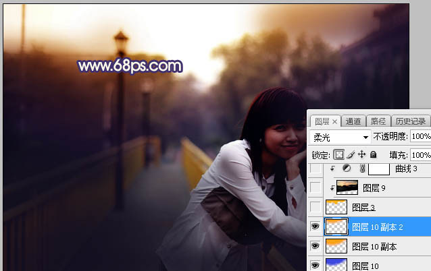Open the 路径 (Paths) tab

[x=378, y=121]
